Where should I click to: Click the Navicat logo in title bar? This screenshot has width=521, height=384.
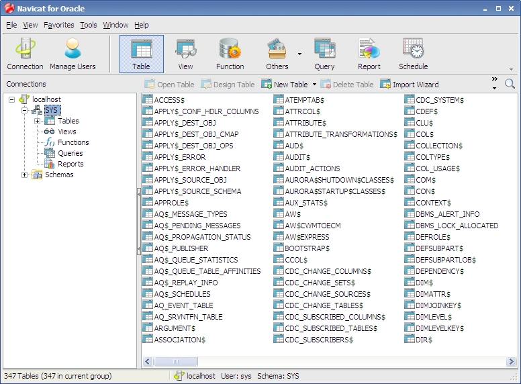coord(9,8)
